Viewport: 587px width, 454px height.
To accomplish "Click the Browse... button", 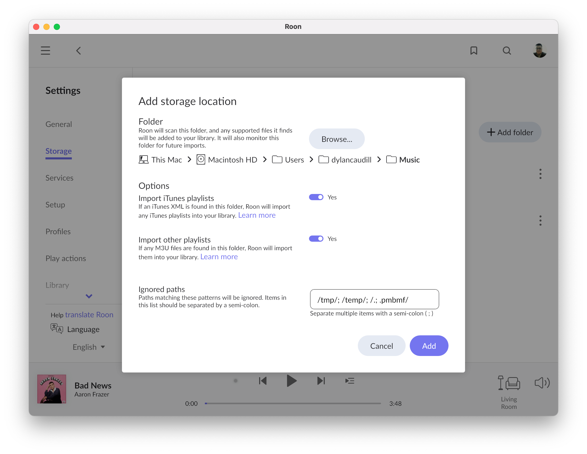I will click(336, 139).
